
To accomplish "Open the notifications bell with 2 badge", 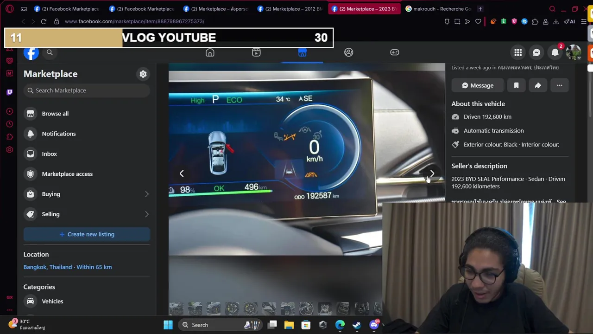I will (x=555, y=52).
